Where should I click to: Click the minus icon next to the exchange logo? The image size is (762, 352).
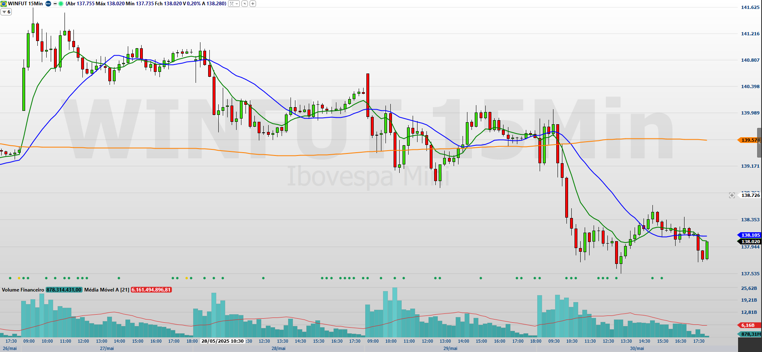(x=55, y=4)
